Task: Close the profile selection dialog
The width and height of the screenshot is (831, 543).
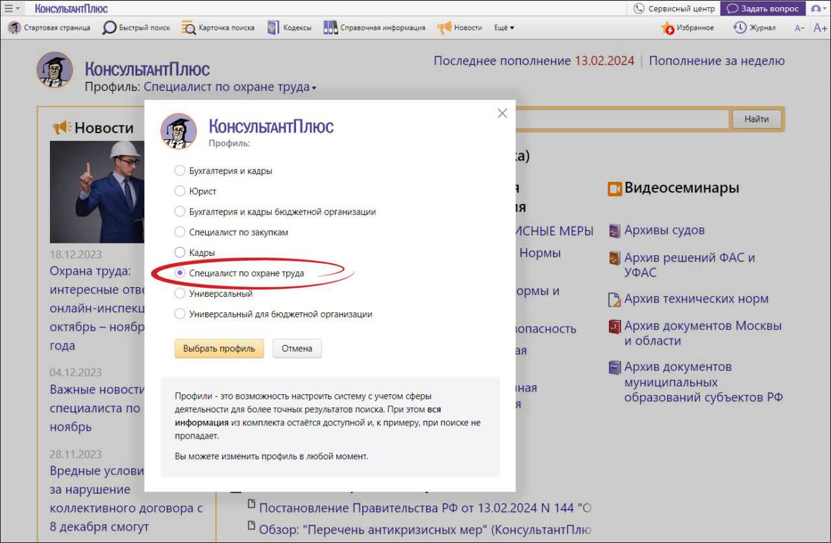Action: tap(502, 113)
